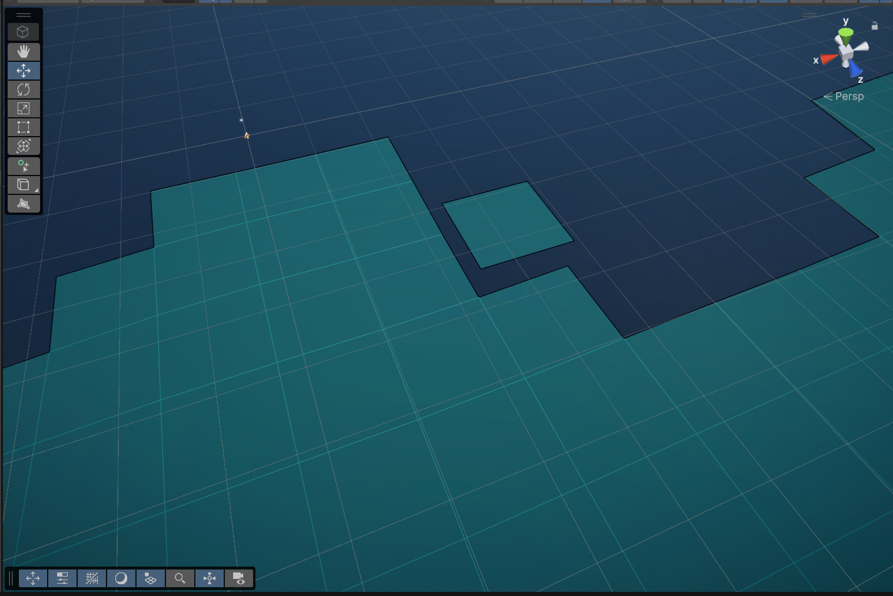The image size is (893, 596).
Task: Toggle the scene view rotation lock
Action: point(874,26)
